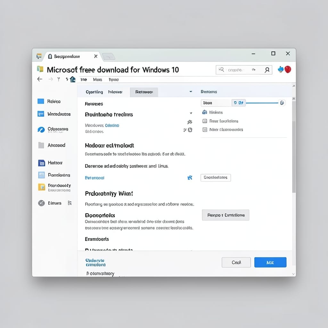Toggle the blue switch next to Dbon
328x328 pixels.
[x=239, y=103]
